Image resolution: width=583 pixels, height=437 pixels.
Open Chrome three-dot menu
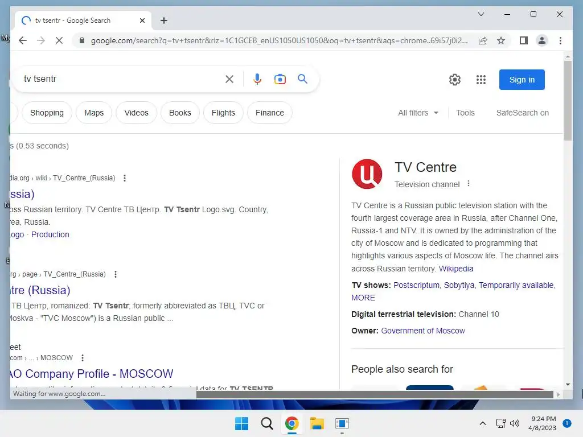tap(560, 40)
